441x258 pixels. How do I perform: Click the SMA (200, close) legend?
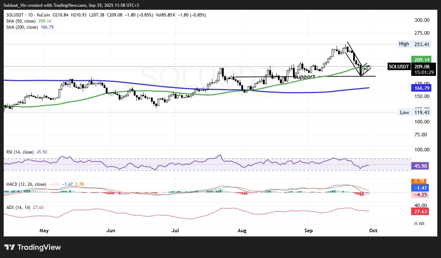pyautogui.click(x=23, y=27)
